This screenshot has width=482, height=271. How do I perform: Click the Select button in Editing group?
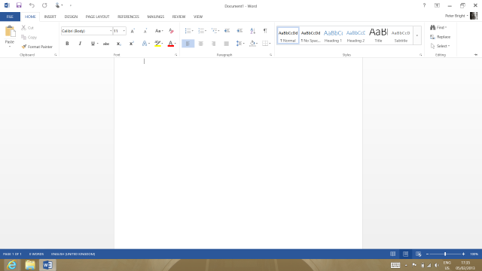440,46
